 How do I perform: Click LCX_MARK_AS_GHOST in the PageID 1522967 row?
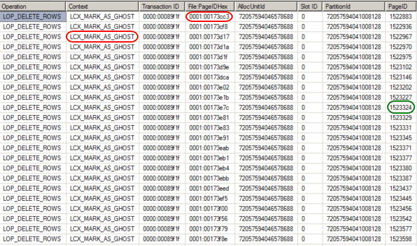coord(102,37)
